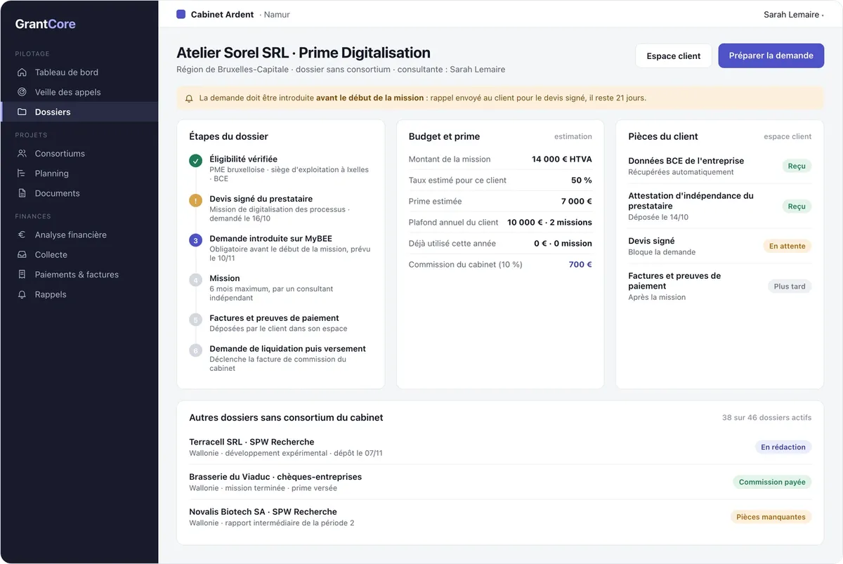Click the Dossiers folder icon
The image size is (843, 564).
tap(22, 112)
